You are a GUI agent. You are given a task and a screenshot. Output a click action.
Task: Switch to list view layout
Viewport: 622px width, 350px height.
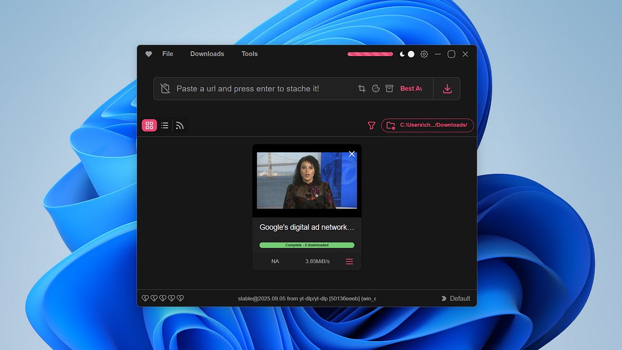tap(165, 125)
